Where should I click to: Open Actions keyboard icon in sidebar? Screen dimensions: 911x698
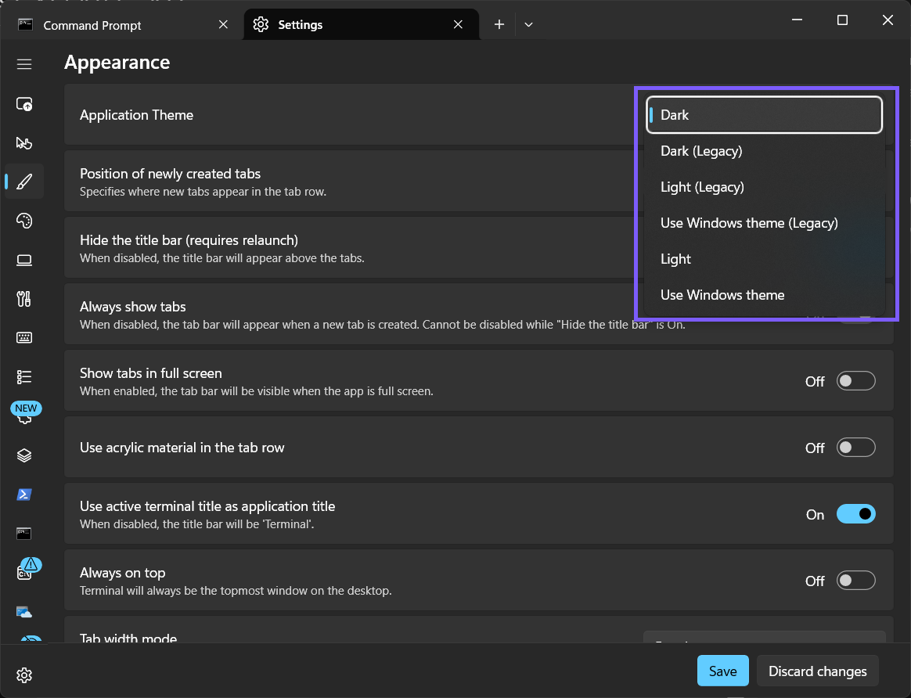(23, 337)
